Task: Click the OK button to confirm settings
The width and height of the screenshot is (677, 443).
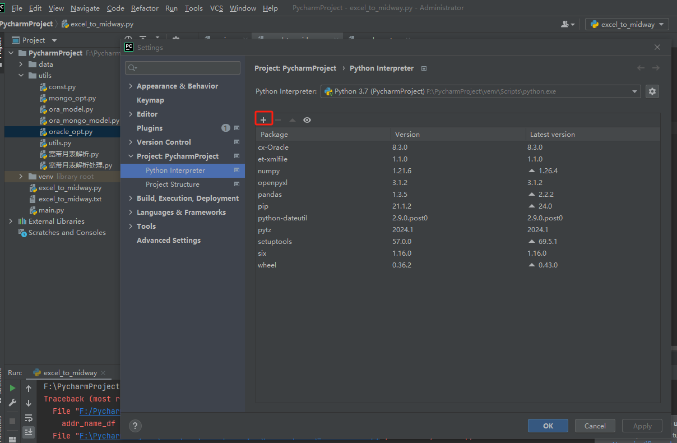Action: coord(548,426)
